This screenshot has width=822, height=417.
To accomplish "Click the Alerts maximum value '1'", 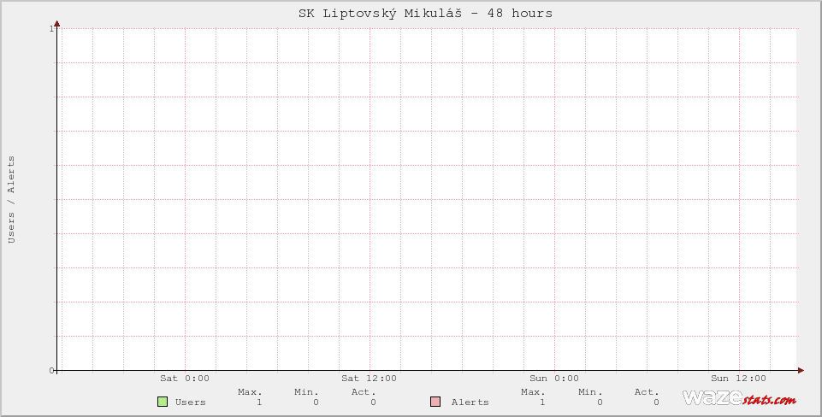I will tap(542, 402).
